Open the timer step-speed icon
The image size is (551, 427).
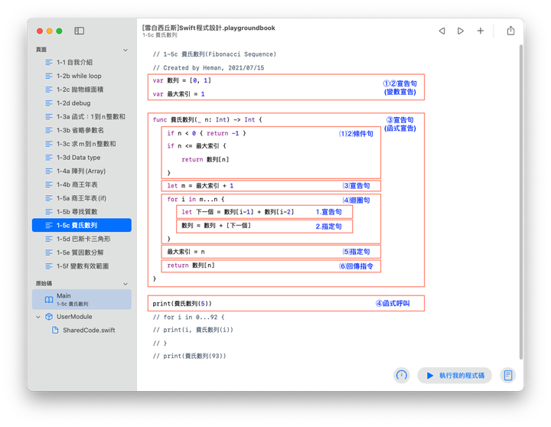(401, 375)
